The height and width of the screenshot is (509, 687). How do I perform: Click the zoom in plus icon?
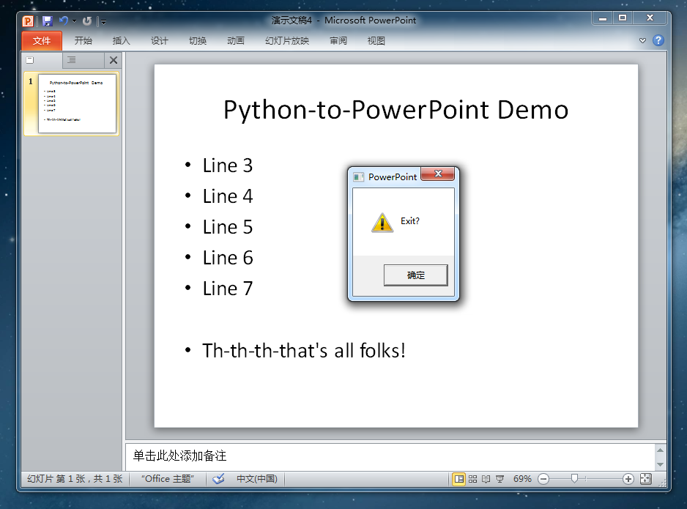tap(628, 479)
